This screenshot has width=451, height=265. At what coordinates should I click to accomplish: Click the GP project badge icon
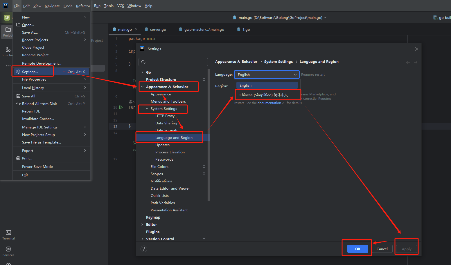7,18
